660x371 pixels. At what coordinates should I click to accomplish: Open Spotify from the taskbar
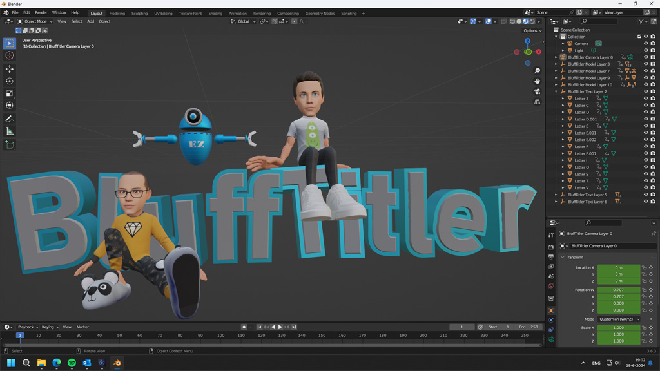72,363
